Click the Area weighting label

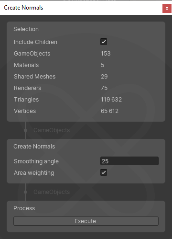coord(34,173)
